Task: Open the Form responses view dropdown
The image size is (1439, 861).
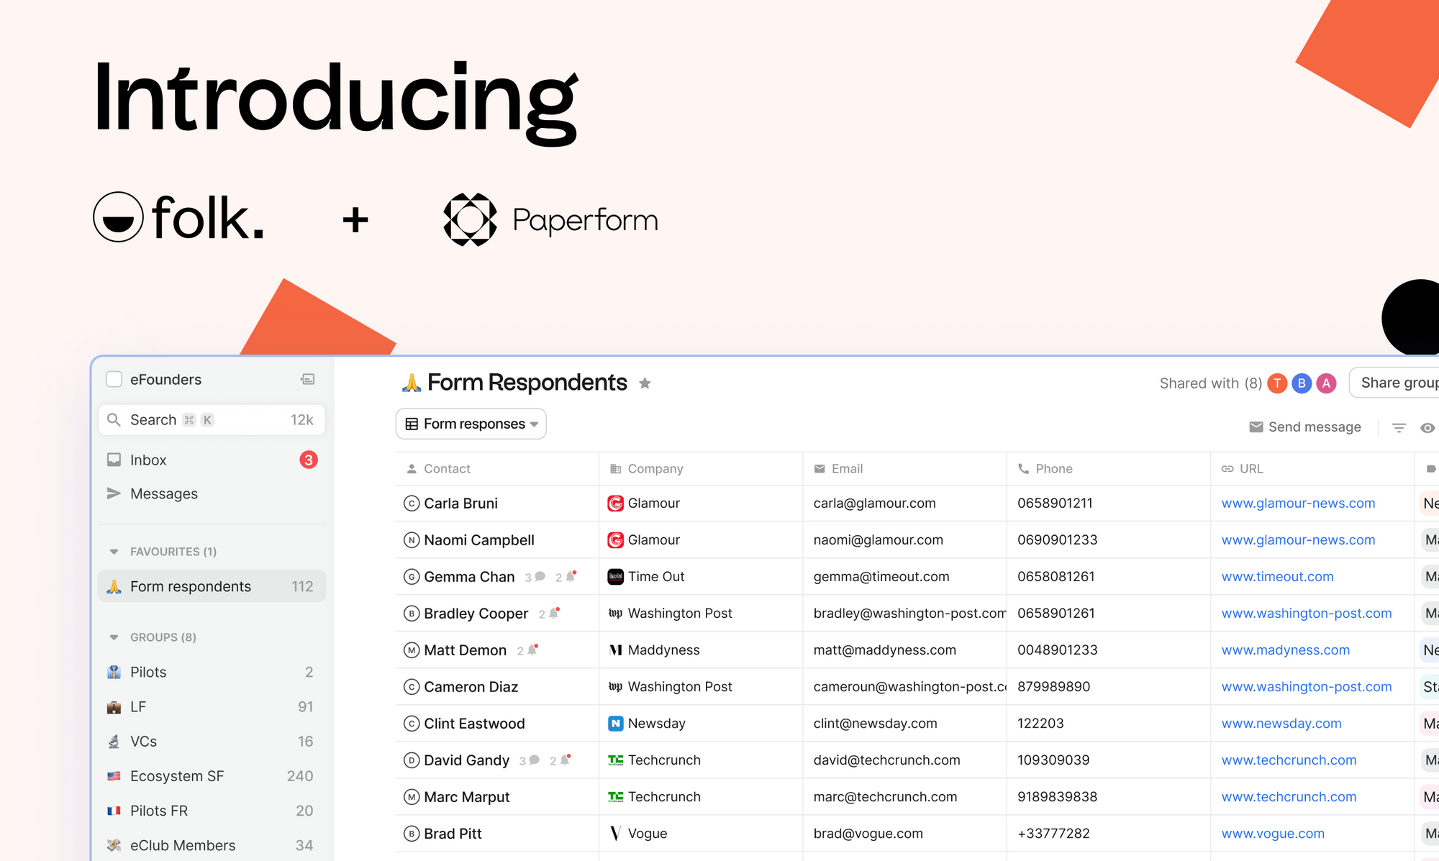Action: (x=471, y=424)
